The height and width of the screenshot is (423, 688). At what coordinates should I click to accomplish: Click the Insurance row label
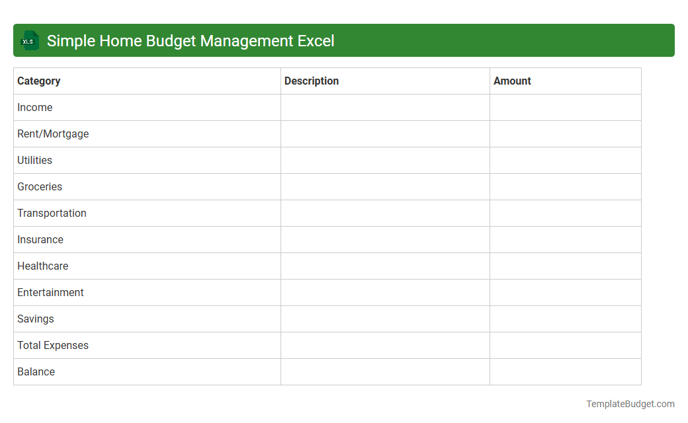point(40,239)
